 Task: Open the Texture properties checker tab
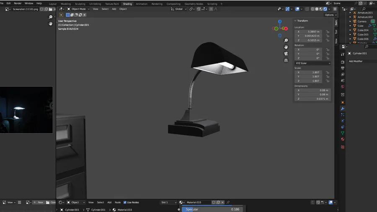343,147
